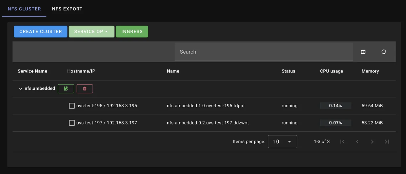406x174 pixels.
Task: Click the uvs-test-197 / 192.168.3.197 host text
Action: (x=107, y=123)
